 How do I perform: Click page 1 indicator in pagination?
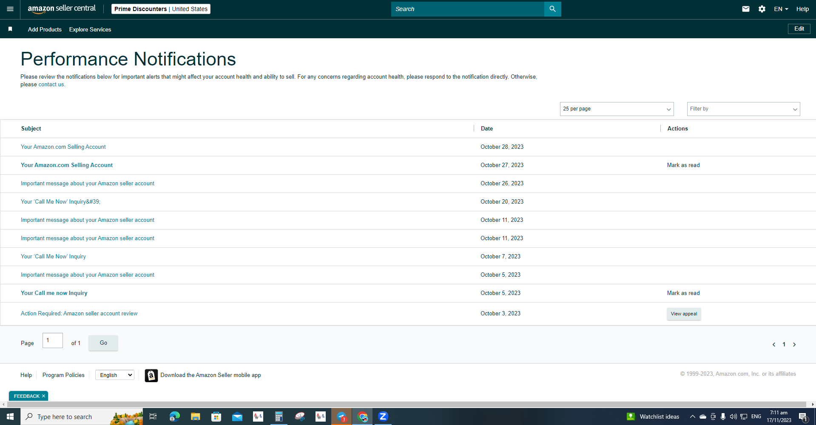pyautogui.click(x=784, y=345)
